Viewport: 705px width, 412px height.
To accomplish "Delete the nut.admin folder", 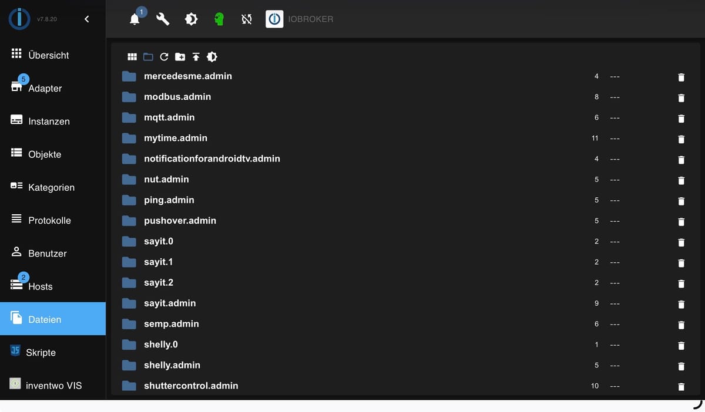I will pos(681,180).
